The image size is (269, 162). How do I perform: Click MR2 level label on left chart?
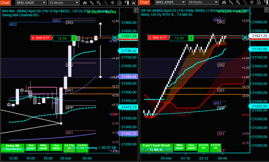[13, 24]
